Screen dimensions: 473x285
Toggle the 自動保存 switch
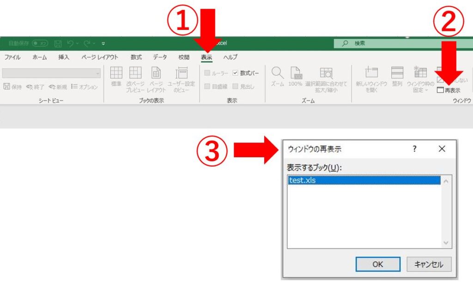40,43
